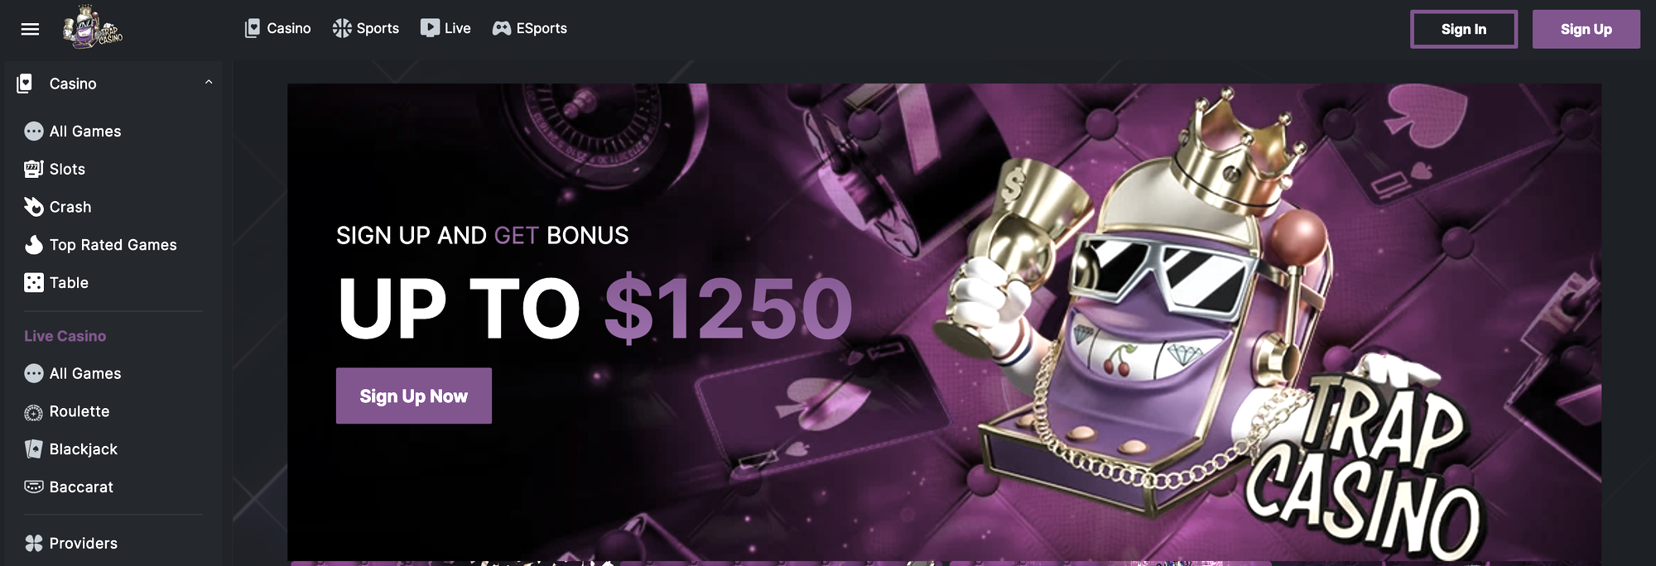Click the Sign Up button in header
This screenshot has width=1656, height=566.
point(1586,29)
